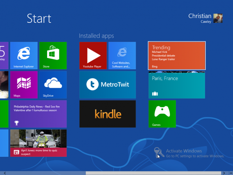The width and height of the screenshot is (233, 175).
Task: Click Christian Cawley user account picture
Action: pos(218,18)
